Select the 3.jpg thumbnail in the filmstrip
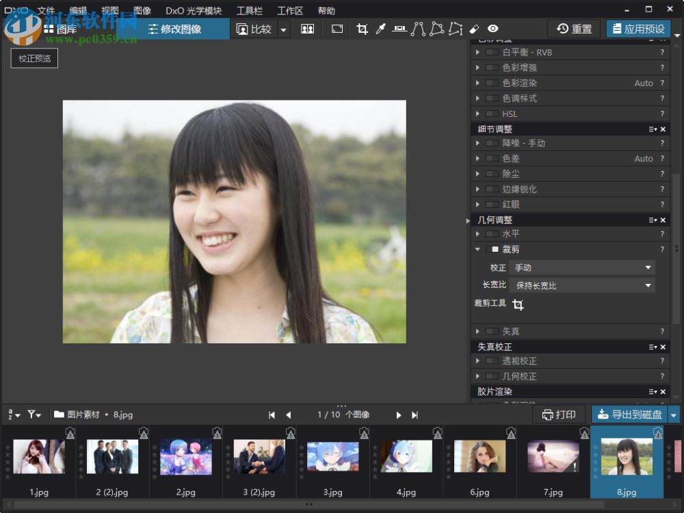 point(332,456)
